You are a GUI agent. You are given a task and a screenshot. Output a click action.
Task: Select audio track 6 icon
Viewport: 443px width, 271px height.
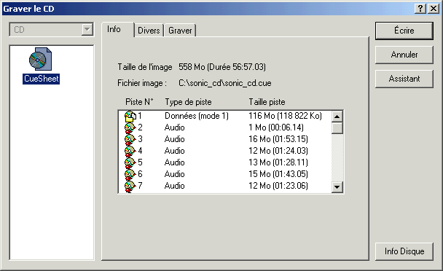[x=130, y=174]
